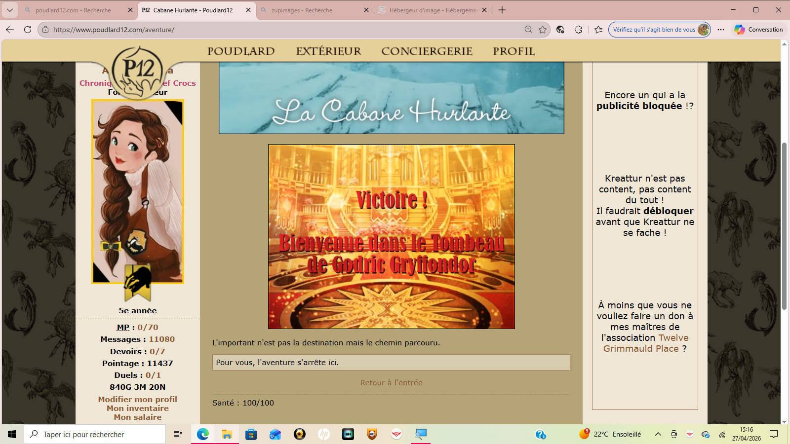Click the page vertical scrollbar
Screen dimensions: 790x444
(x=784, y=226)
